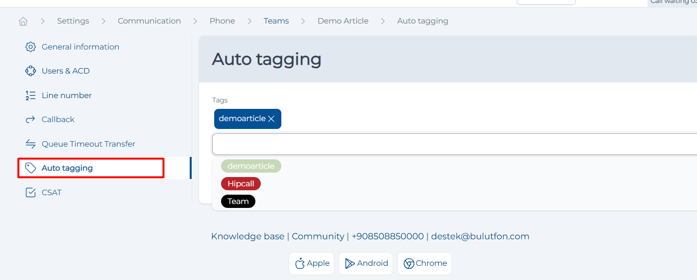Screen dimensions: 697x280
Task: Click the General information gear icon
Action: click(30, 47)
